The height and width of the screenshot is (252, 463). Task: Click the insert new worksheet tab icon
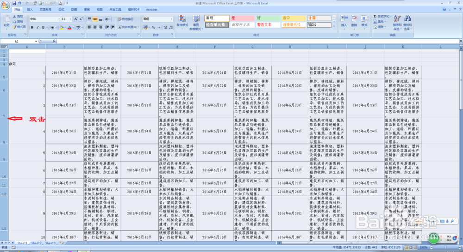coord(62,243)
